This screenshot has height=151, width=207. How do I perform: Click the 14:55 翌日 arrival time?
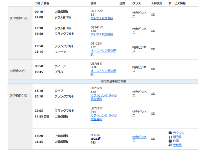pos(42,117)
